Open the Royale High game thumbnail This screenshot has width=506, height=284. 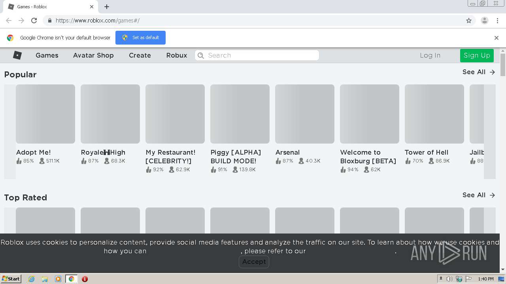pyautogui.click(x=110, y=114)
